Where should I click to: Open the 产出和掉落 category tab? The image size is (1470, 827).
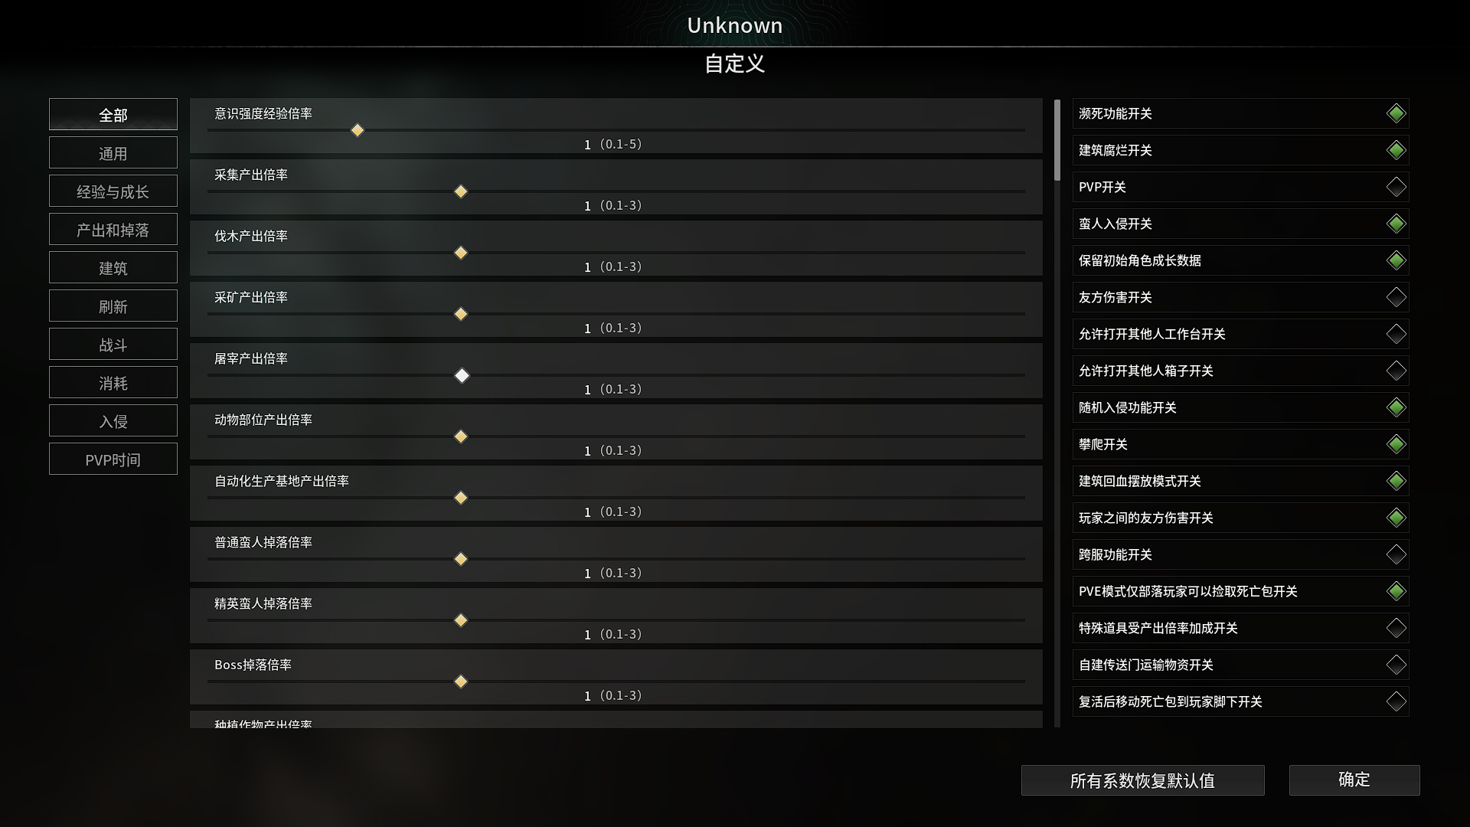pyautogui.click(x=113, y=229)
